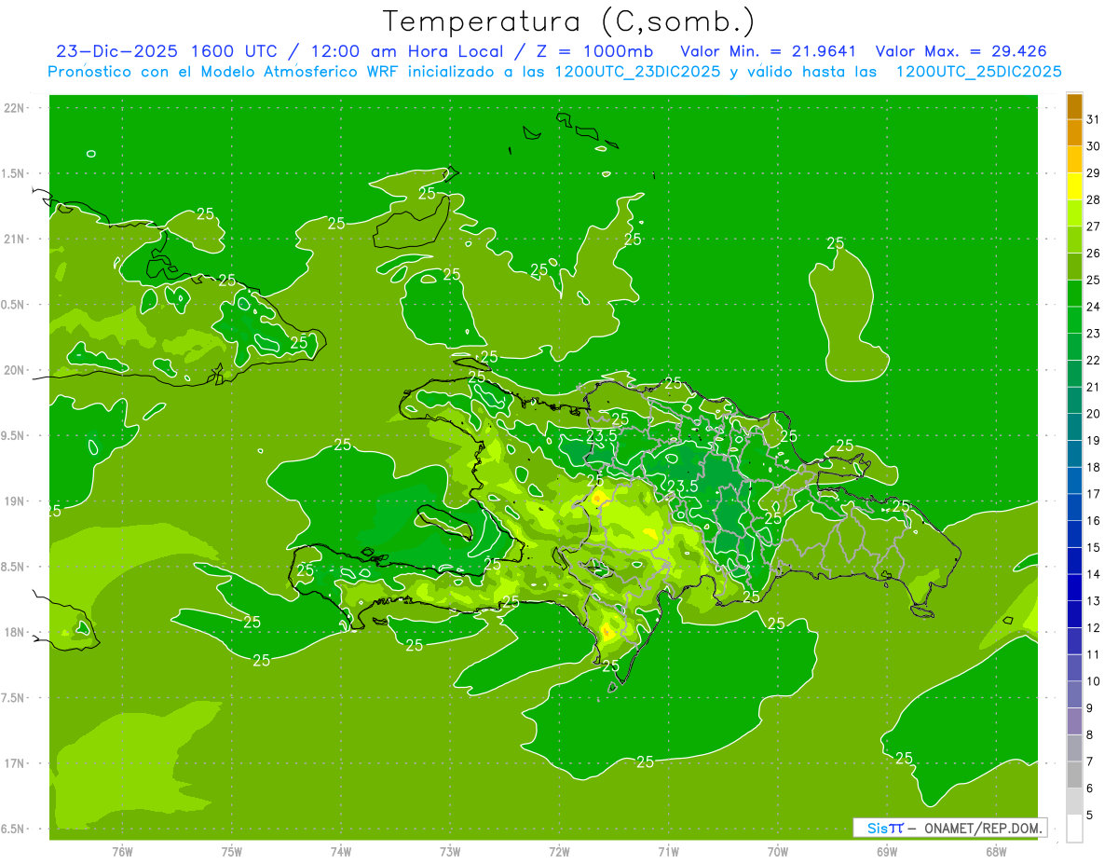This screenshot has width=1118, height=864.
Task: Click latitude label "20N"
Action: 14,370
